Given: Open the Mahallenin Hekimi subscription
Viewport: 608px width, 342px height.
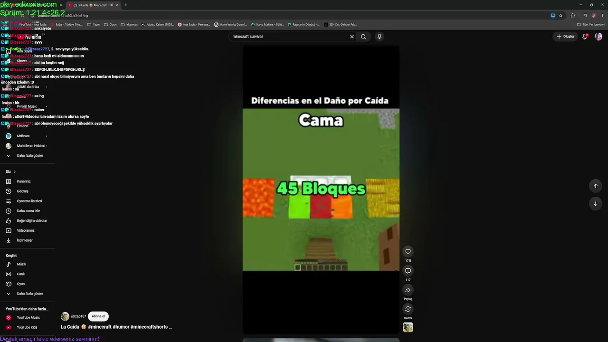Looking at the screenshot, I should pyautogui.click(x=28, y=146).
